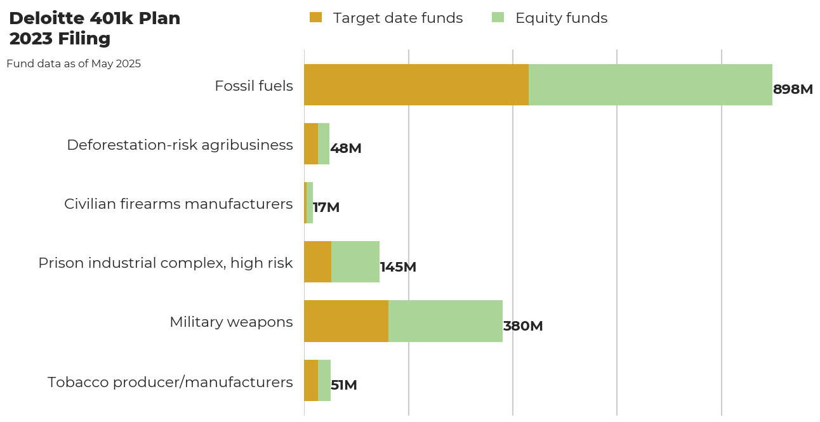Select Military weapons target date bar segment

pyautogui.click(x=347, y=321)
